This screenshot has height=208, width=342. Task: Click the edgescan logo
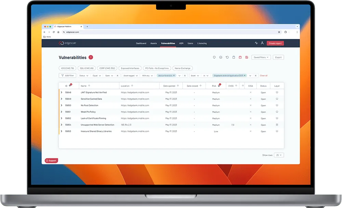[67, 43]
